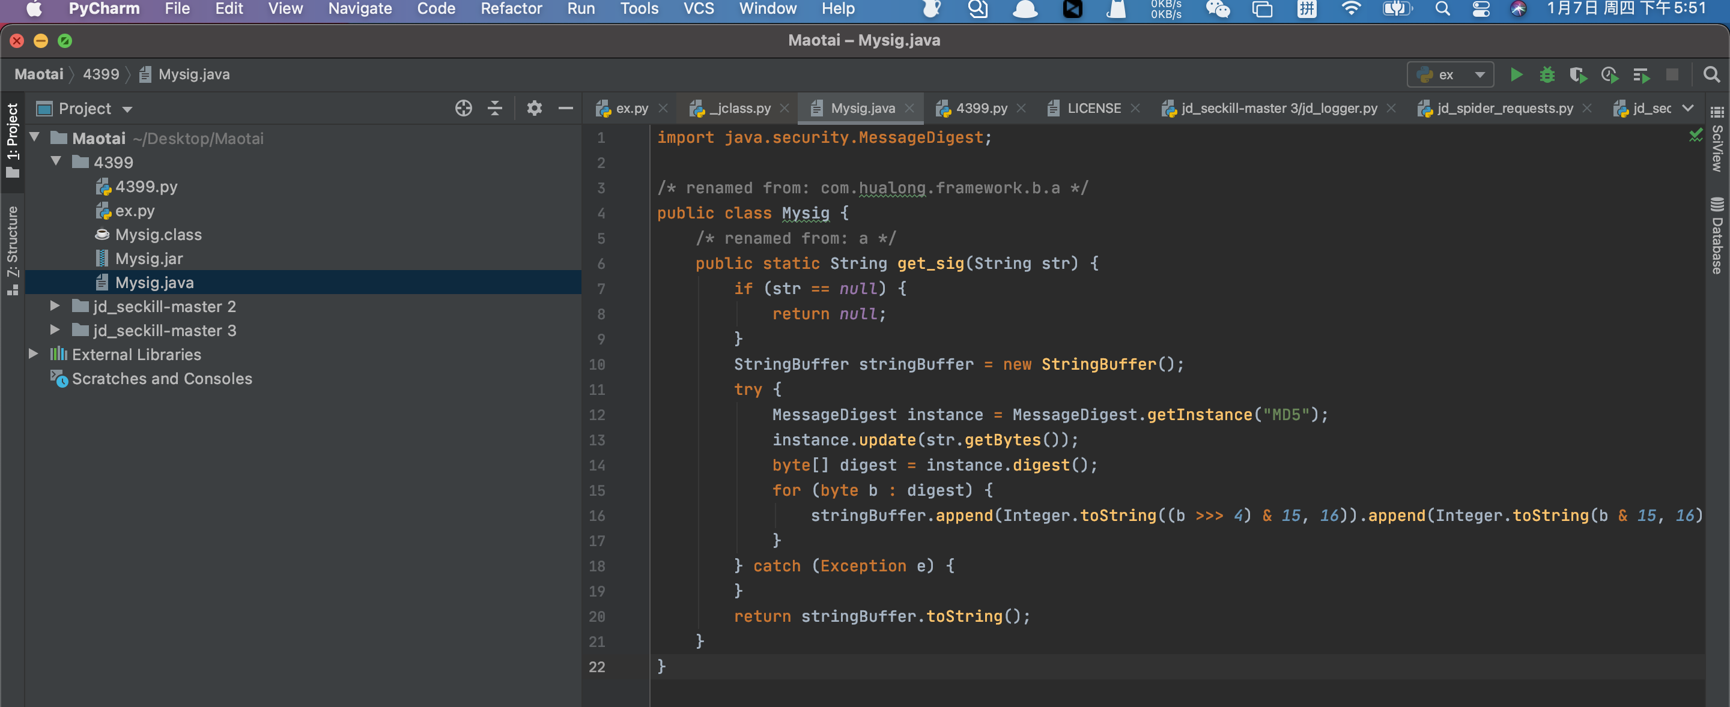Click the "MD5" string literal

click(1286, 415)
